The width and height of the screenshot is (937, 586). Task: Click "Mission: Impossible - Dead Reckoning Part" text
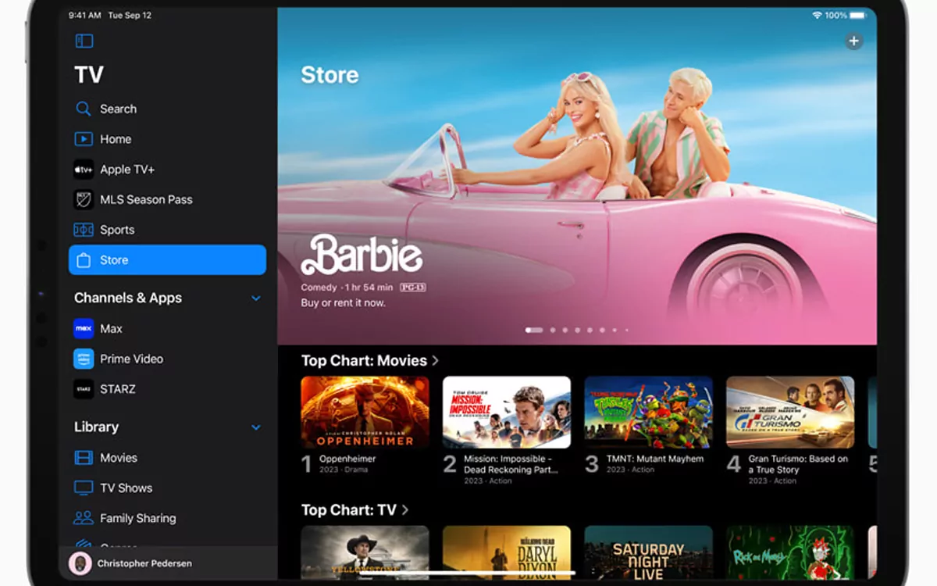click(511, 464)
